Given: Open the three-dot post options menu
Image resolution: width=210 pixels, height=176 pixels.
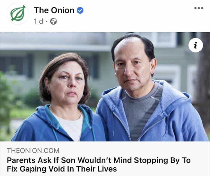Looking at the screenshot, I should (199, 8).
